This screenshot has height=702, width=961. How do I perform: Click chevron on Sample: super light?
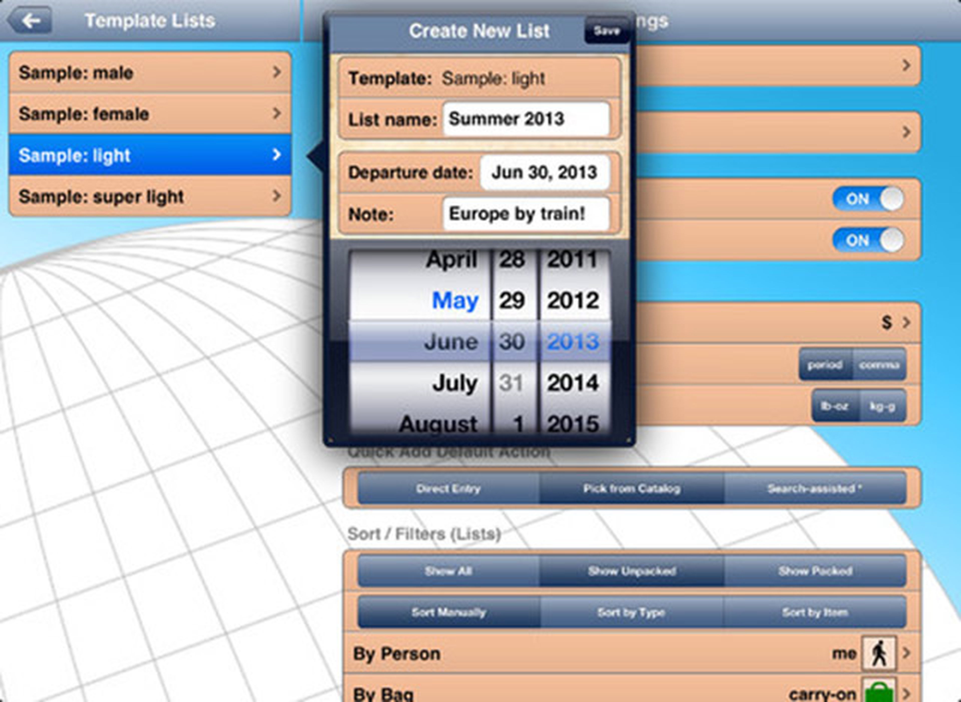point(277,196)
